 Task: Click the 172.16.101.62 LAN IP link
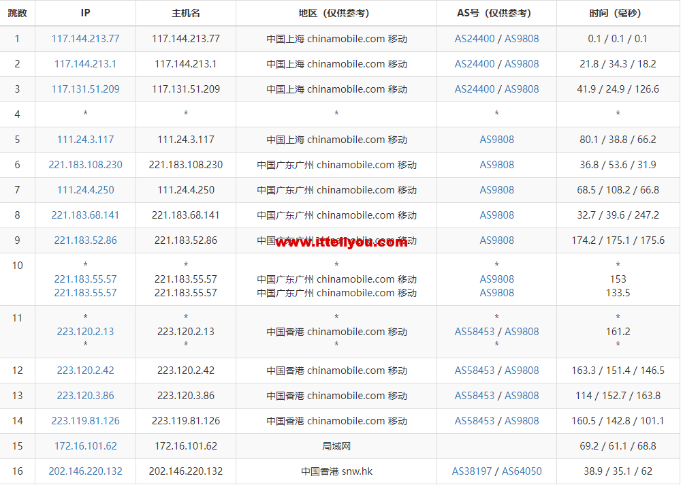pyautogui.click(x=85, y=446)
